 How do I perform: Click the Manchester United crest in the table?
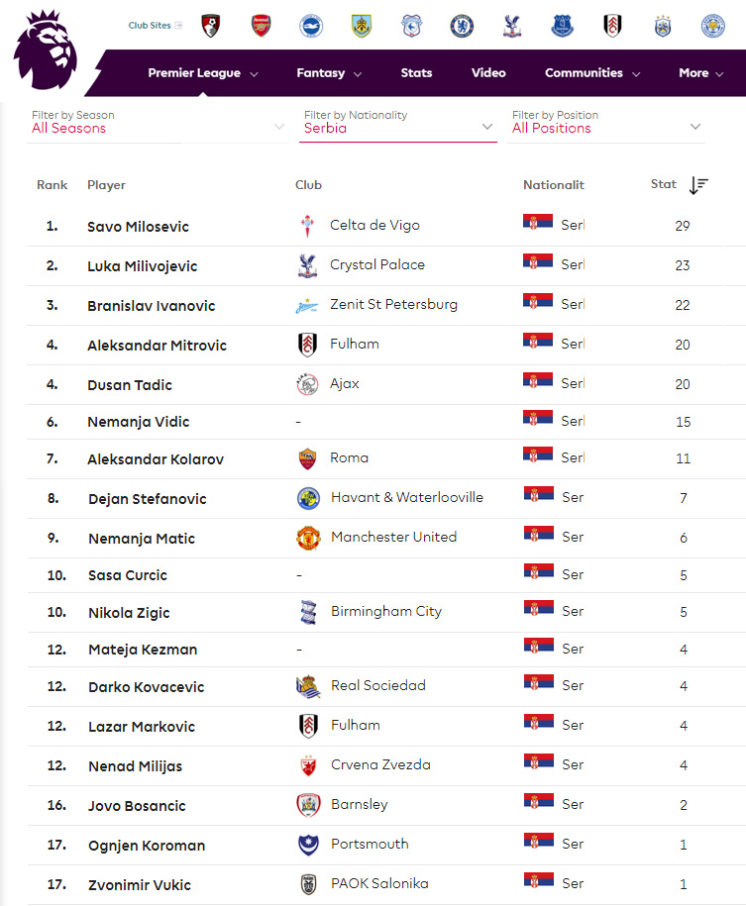308,538
